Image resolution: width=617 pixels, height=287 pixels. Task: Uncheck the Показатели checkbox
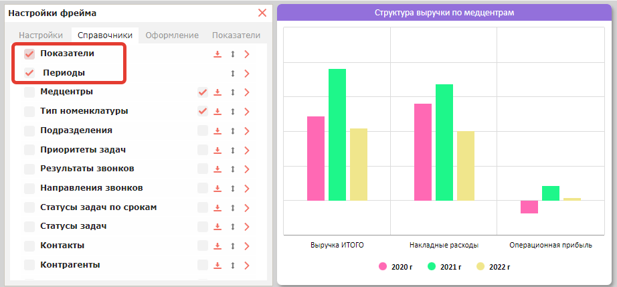coord(29,54)
